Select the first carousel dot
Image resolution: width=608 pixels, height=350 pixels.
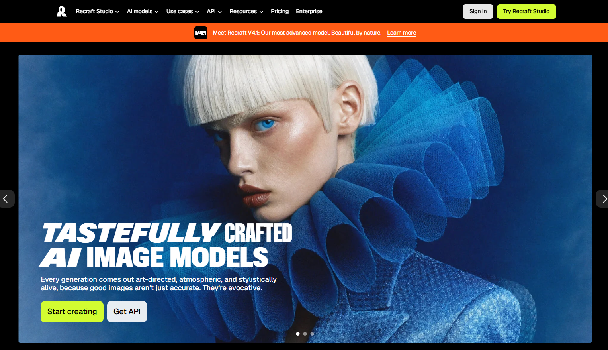[x=298, y=334]
